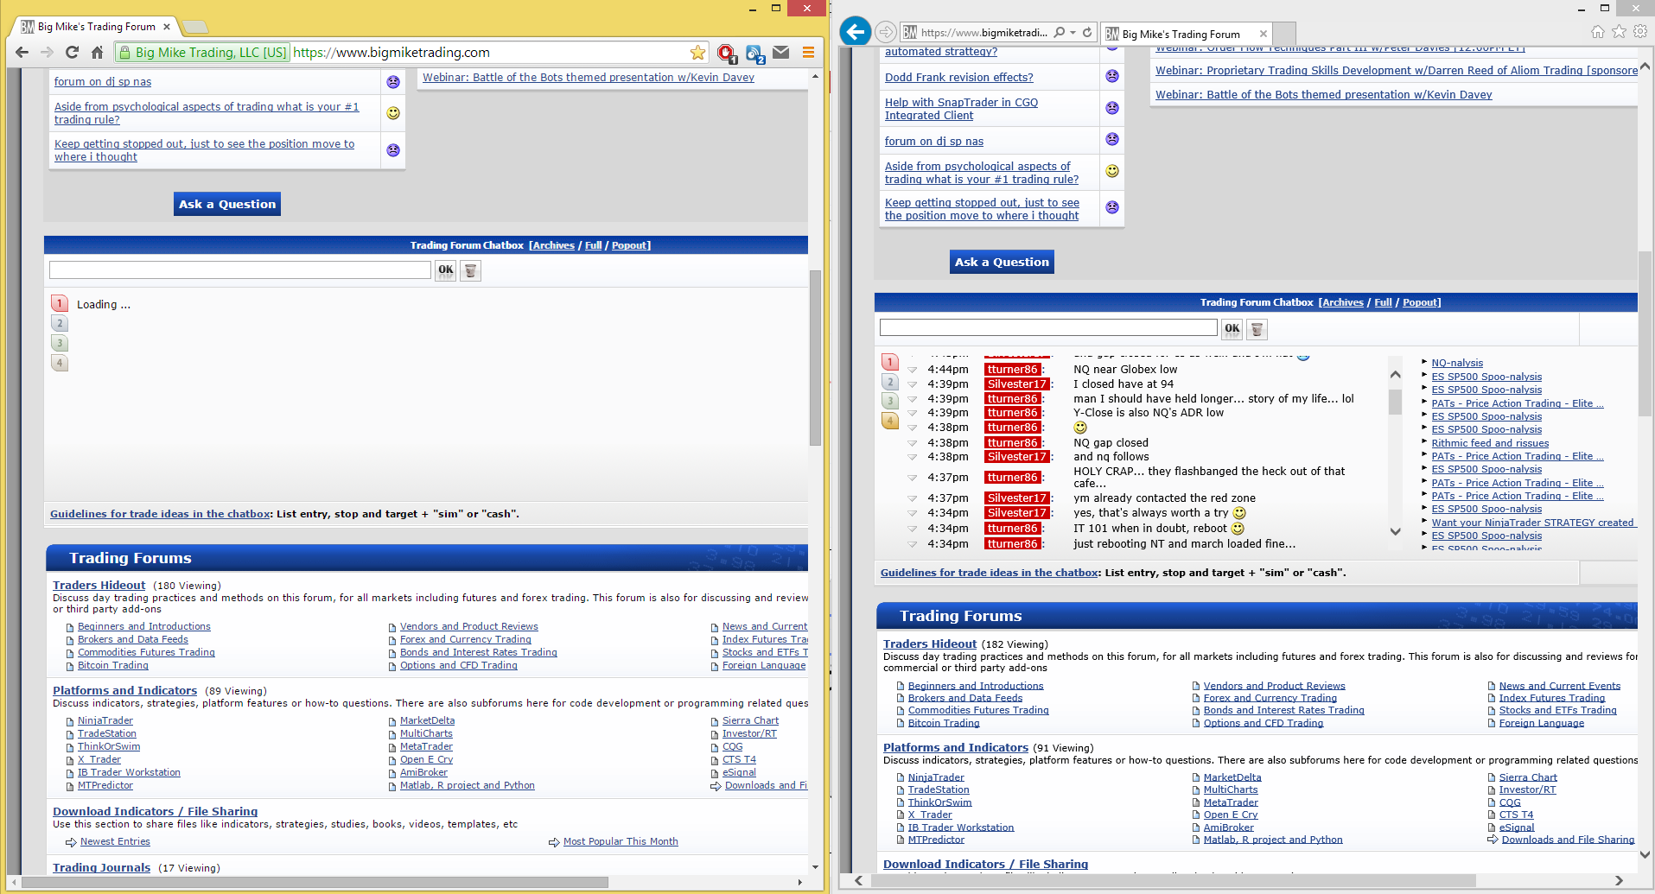
Task: Open 'Rithmic feed and rissues' thread link
Action: [1490, 443]
